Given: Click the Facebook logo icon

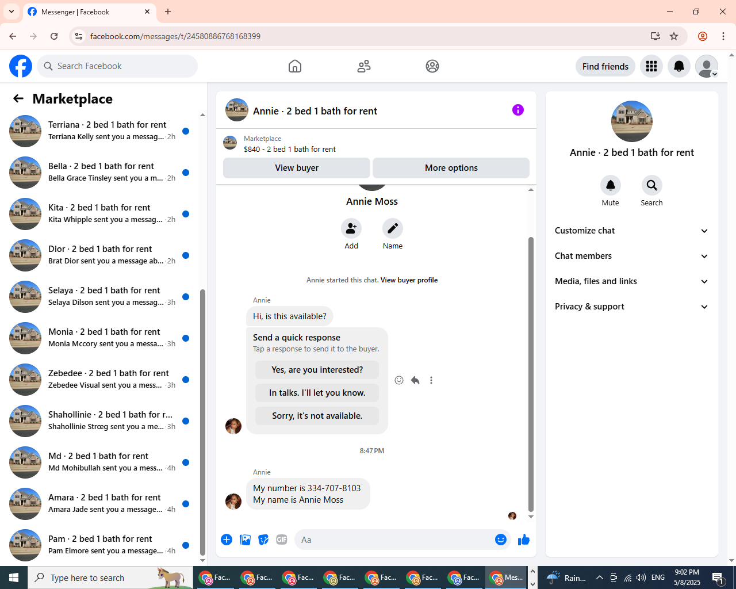Looking at the screenshot, I should point(21,66).
